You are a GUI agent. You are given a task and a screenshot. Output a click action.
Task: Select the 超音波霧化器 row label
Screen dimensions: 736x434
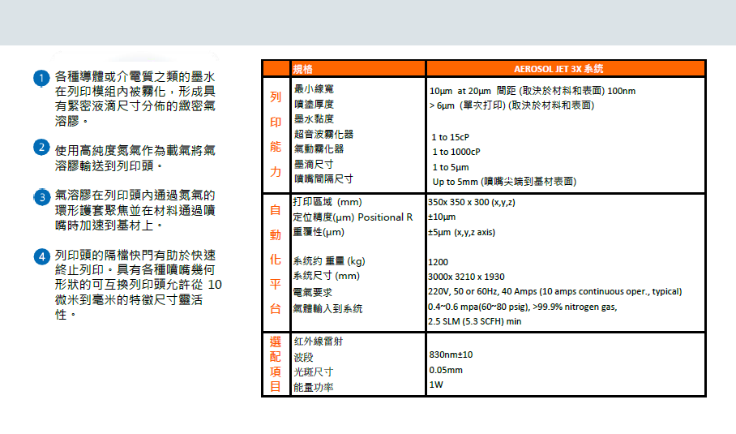(x=323, y=134)
